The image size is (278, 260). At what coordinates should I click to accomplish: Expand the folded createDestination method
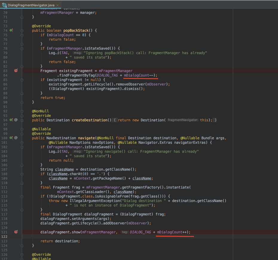22,120
